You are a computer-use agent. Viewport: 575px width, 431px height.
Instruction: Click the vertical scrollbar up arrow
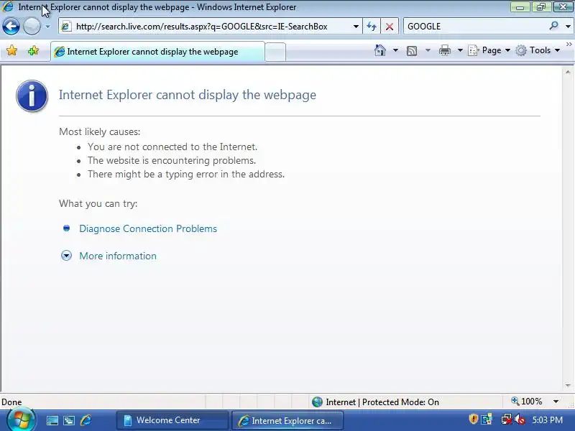click(568, 73)
